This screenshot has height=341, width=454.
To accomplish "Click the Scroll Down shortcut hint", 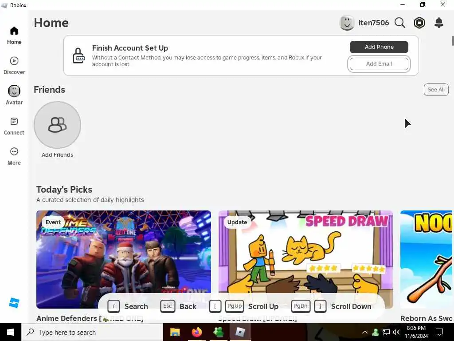I will [331, 306].
